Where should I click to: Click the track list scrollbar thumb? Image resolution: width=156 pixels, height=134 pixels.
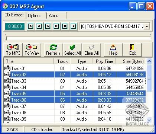(149, 78)
